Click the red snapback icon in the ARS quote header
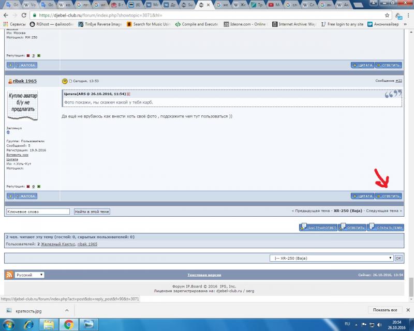Viewport: 414px width, 331px height. [x=128, y=94]
